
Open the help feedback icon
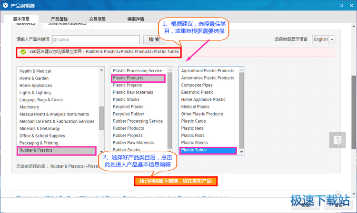(x=337, y=140)
